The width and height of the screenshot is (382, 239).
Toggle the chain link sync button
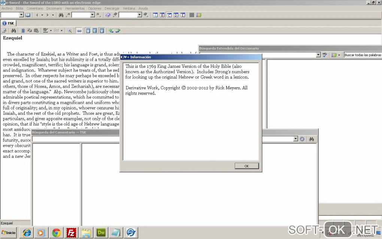(x=79, y=31)
